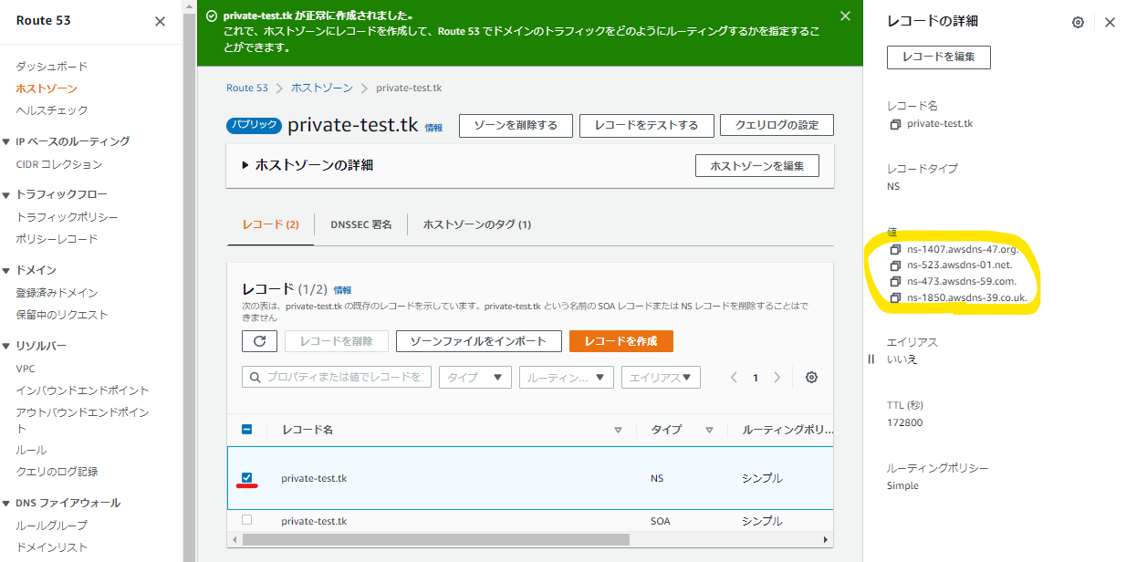Open Inbound endpoints in the sidebar

(x=82, y=390)
